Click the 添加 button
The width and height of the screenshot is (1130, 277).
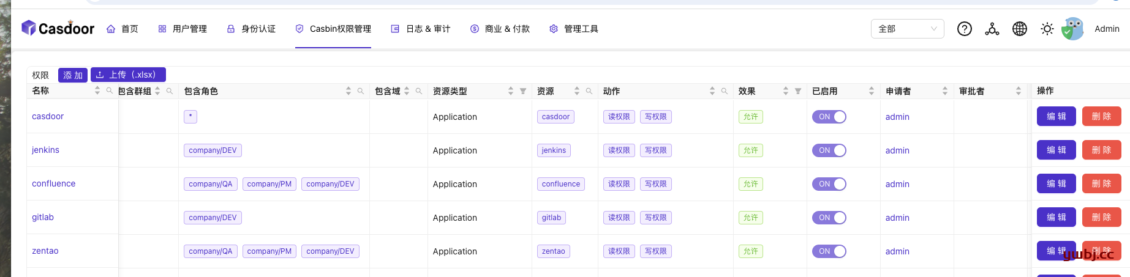(73, 75)
